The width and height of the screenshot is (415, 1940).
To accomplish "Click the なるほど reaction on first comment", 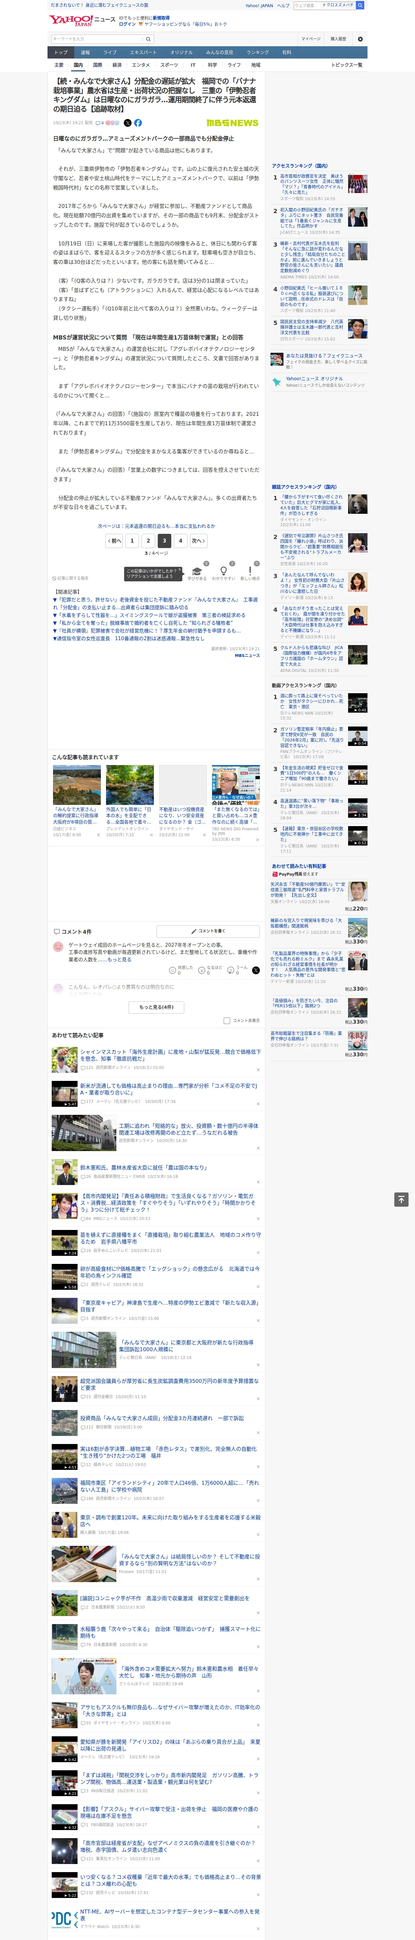I will click(202, 971).
